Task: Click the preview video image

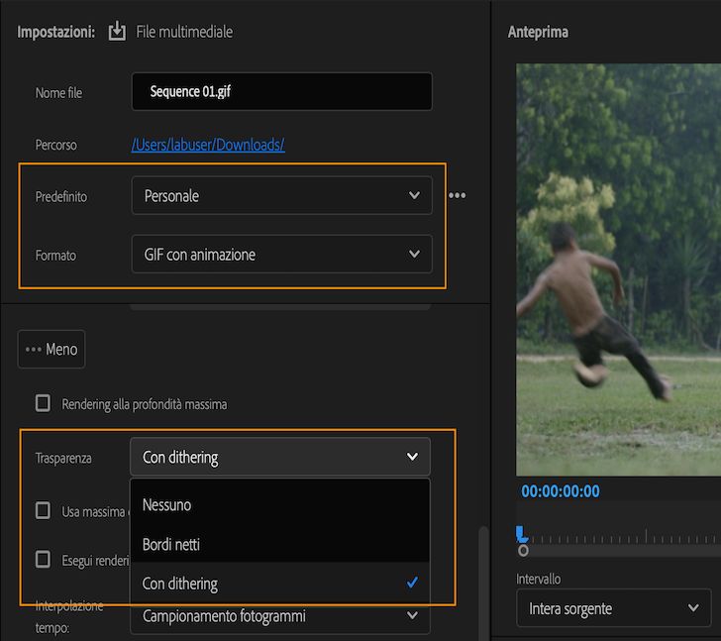Action: point(618,269)
